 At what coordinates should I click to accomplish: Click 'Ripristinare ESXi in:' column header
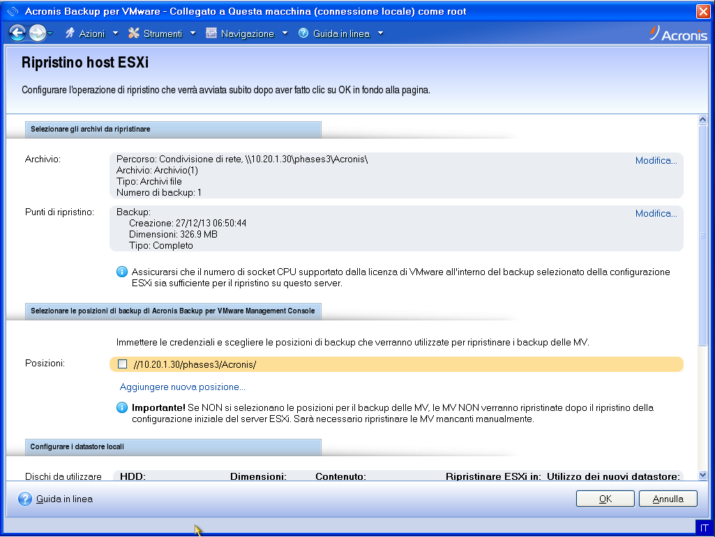[493, 476]
